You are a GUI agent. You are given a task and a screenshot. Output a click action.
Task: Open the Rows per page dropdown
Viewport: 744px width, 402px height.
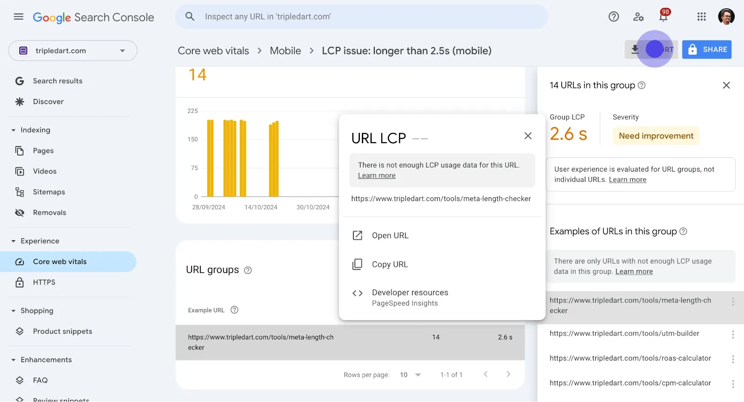coord(410,375)
